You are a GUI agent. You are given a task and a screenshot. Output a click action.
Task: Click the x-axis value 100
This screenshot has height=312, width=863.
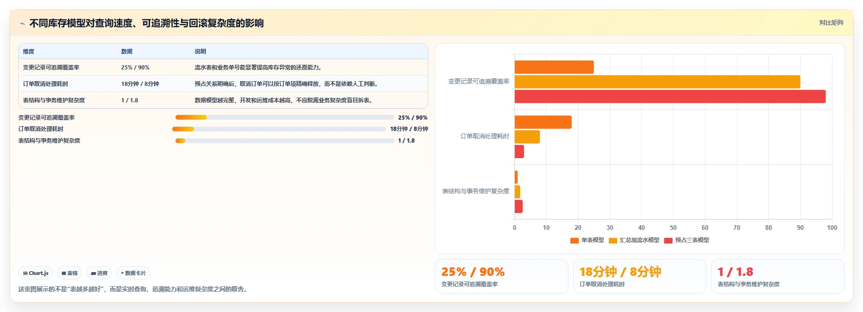[832, 228]
